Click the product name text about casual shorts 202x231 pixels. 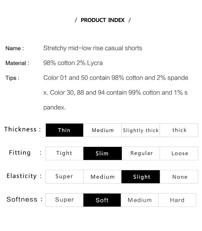pos(93,48)
